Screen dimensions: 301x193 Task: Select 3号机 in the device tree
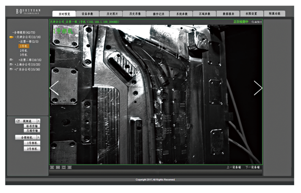click(x=23, y=55)
